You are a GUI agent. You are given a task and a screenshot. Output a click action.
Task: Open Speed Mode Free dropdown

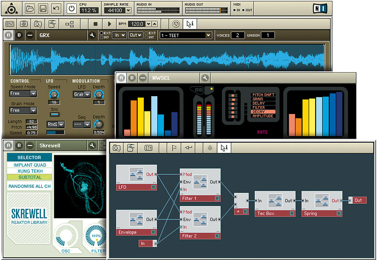tap(23, 93)
